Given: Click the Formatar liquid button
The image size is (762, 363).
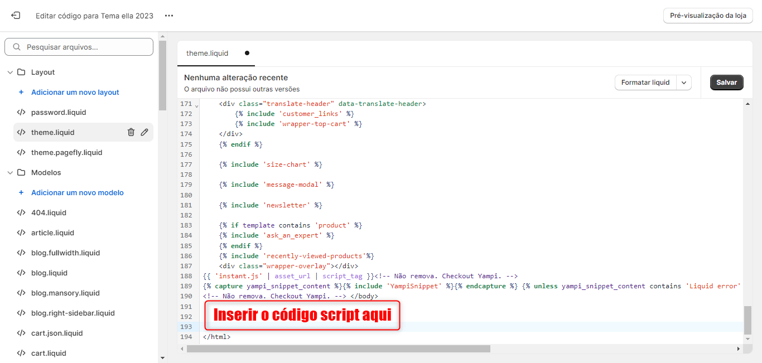Looking at the screenshot, I should [x=645, y=83].
